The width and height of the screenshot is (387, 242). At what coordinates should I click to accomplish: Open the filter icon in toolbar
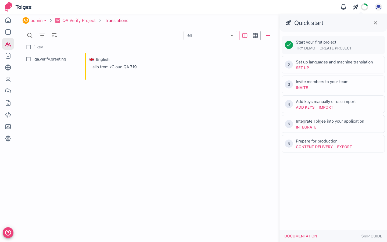point(42,35)
